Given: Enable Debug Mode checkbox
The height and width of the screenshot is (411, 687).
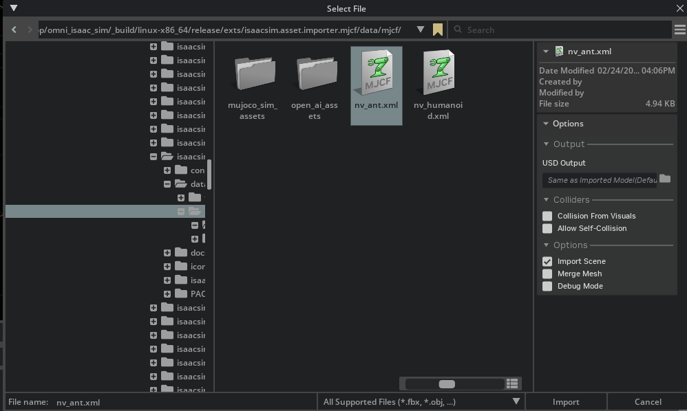Looking at the screenshot, I should pyautogui.click(x=547, y=286).
